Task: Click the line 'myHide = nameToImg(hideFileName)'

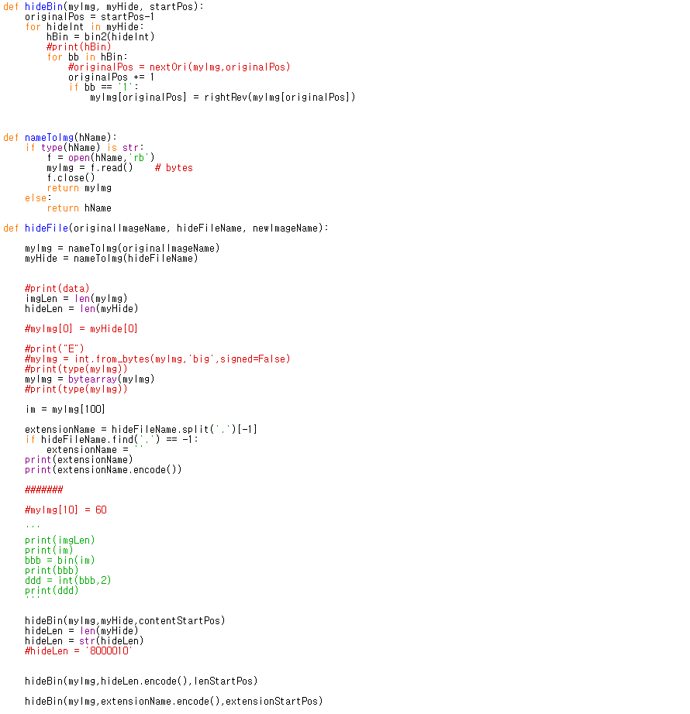Action: click(112, 258)
